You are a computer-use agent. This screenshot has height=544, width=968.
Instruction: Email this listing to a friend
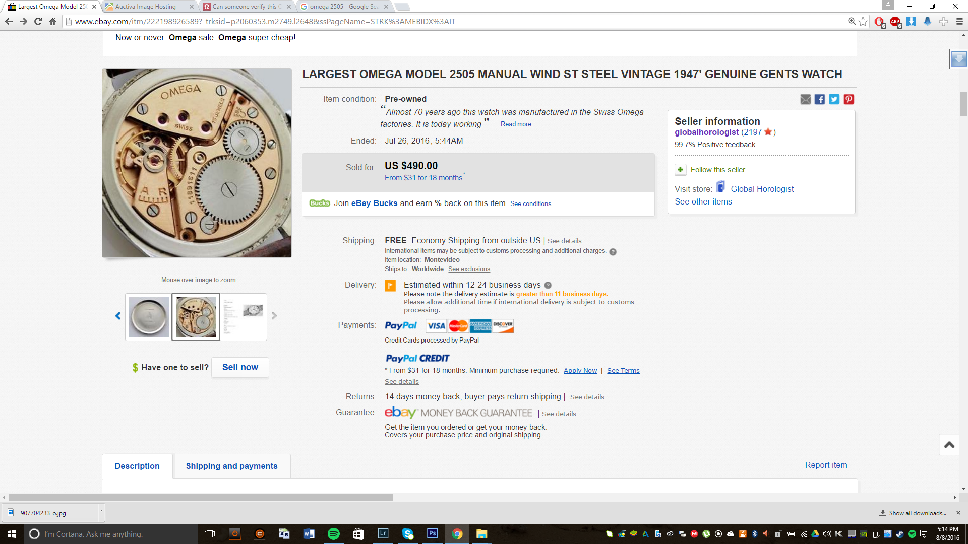806,99
